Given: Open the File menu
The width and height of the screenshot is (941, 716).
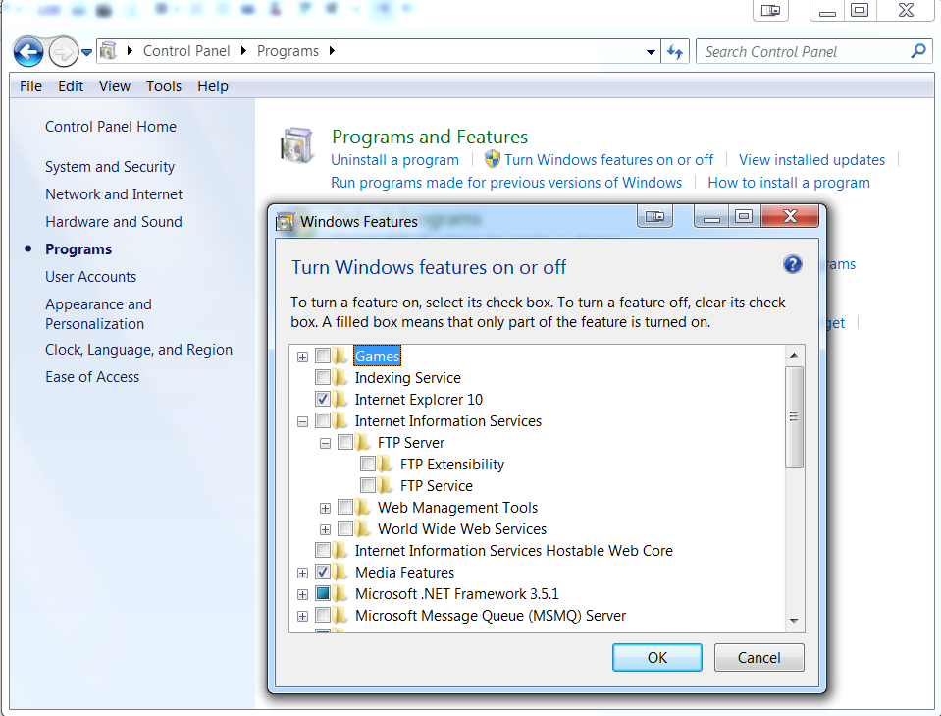Looking at the screenshot, I should click(30, 86).
